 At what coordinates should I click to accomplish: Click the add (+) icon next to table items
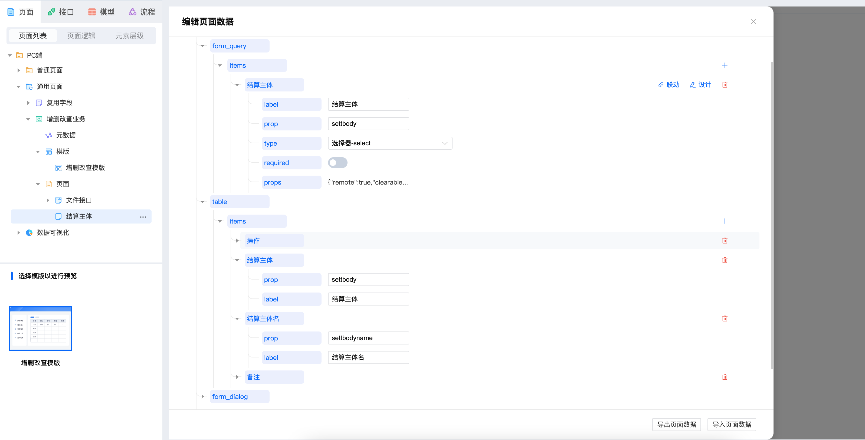tap(725, 221)
